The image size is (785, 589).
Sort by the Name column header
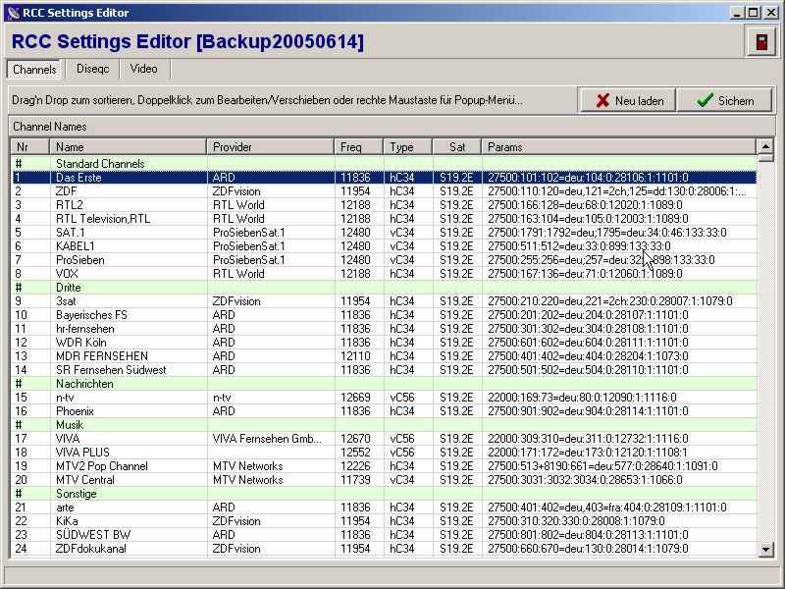point(128,146)
